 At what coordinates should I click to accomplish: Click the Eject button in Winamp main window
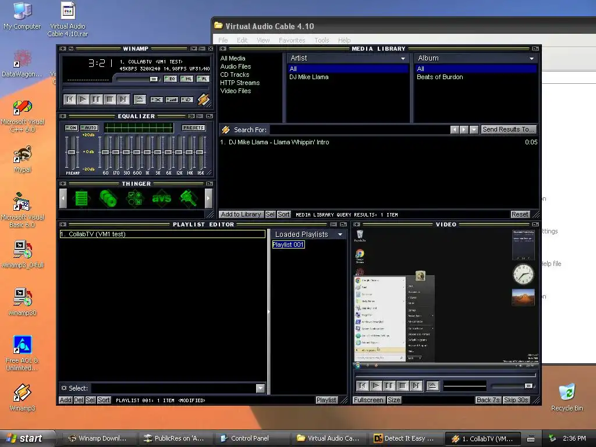point(140,100)
